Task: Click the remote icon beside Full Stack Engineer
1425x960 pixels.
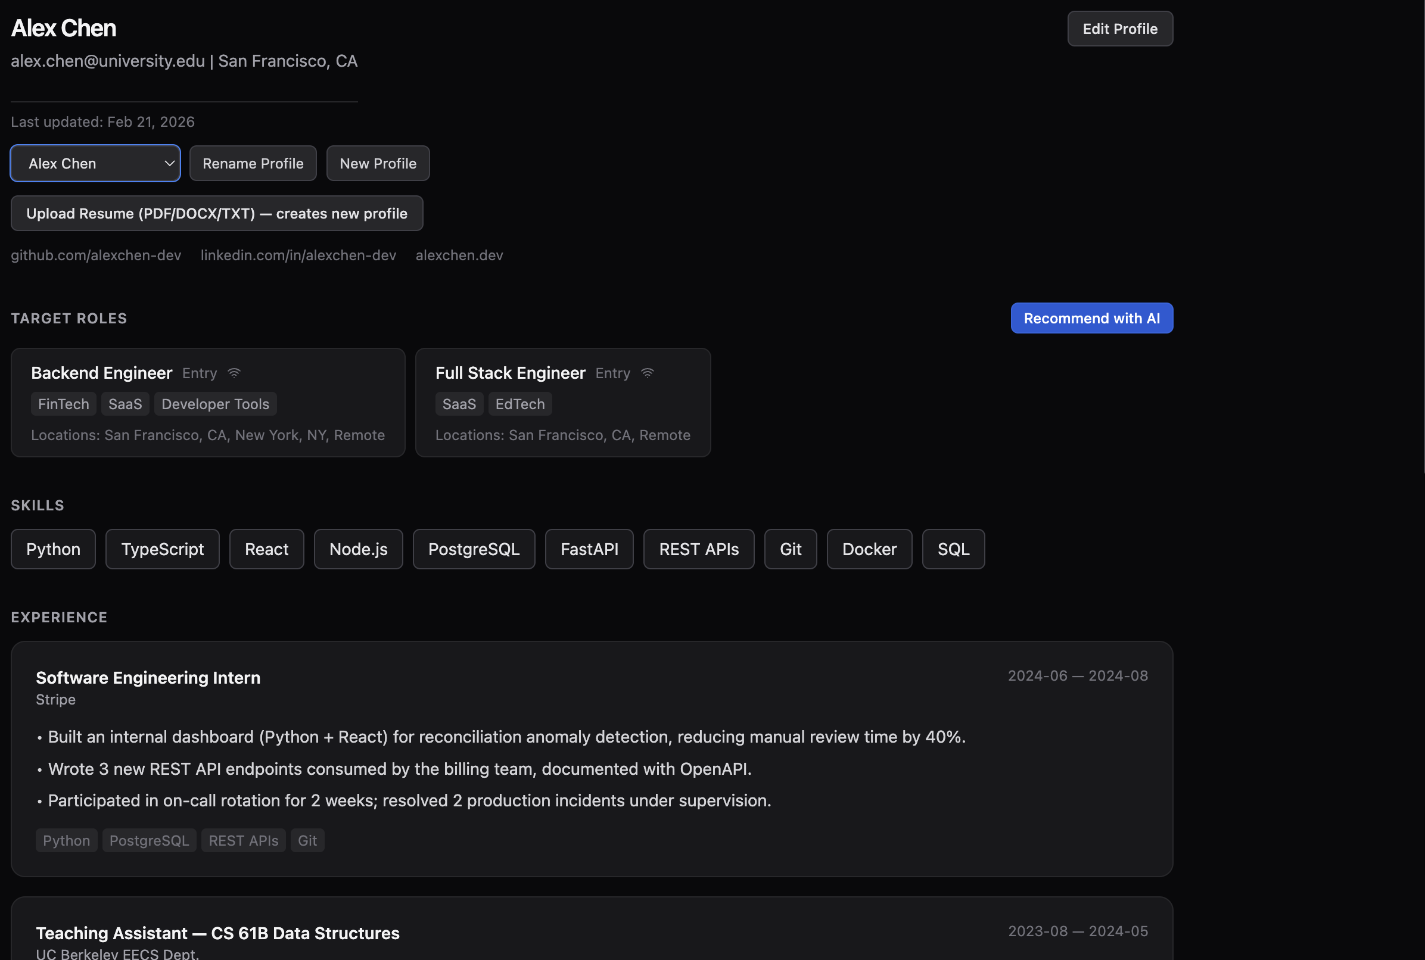Action: coord(648,373)
